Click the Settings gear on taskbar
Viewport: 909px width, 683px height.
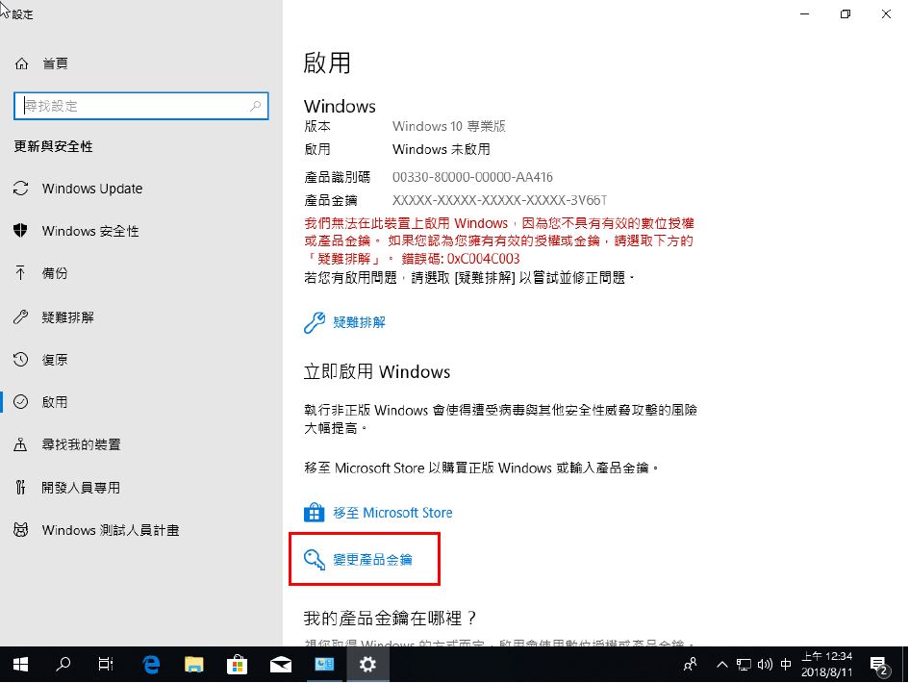pyautogui.click(x=367, y=665)
